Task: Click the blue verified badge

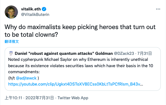Action: 44,9
